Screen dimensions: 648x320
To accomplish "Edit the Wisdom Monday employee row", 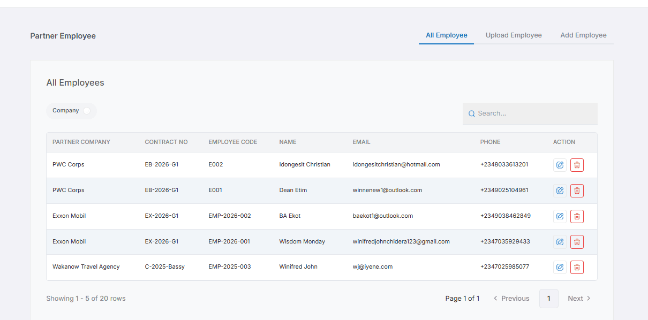I will point(560,242).
